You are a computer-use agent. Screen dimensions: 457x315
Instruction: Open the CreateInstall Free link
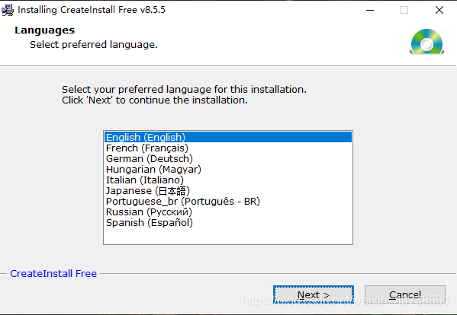(x=53, y=273)
